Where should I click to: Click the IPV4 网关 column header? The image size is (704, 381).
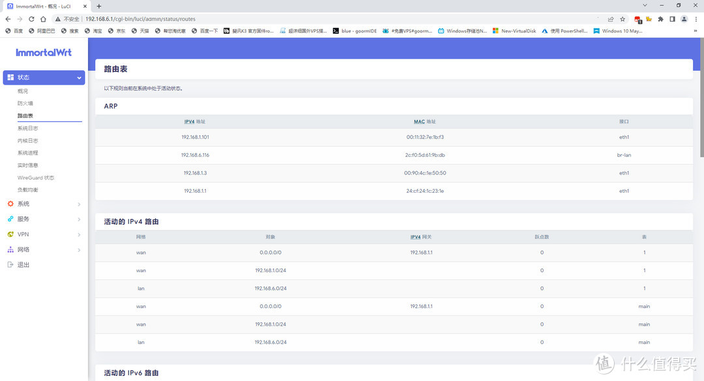point(421,237)
